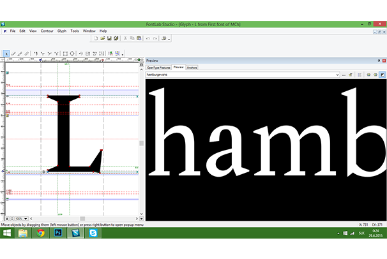Open Photoshop from the Windows taskbar
Viewport: 387px width, 259px height.
57,234
